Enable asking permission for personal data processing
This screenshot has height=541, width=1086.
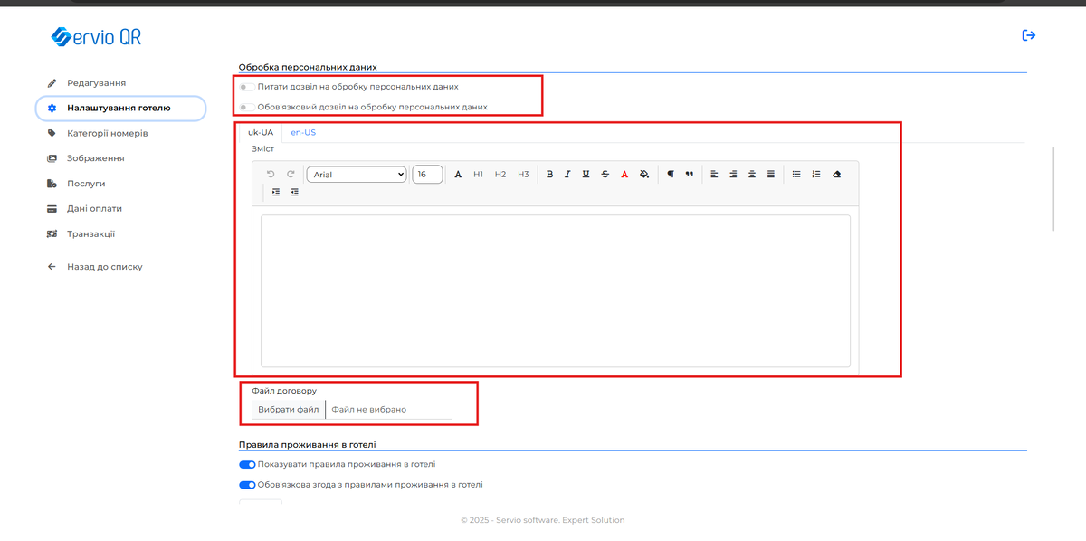[247, 87]
